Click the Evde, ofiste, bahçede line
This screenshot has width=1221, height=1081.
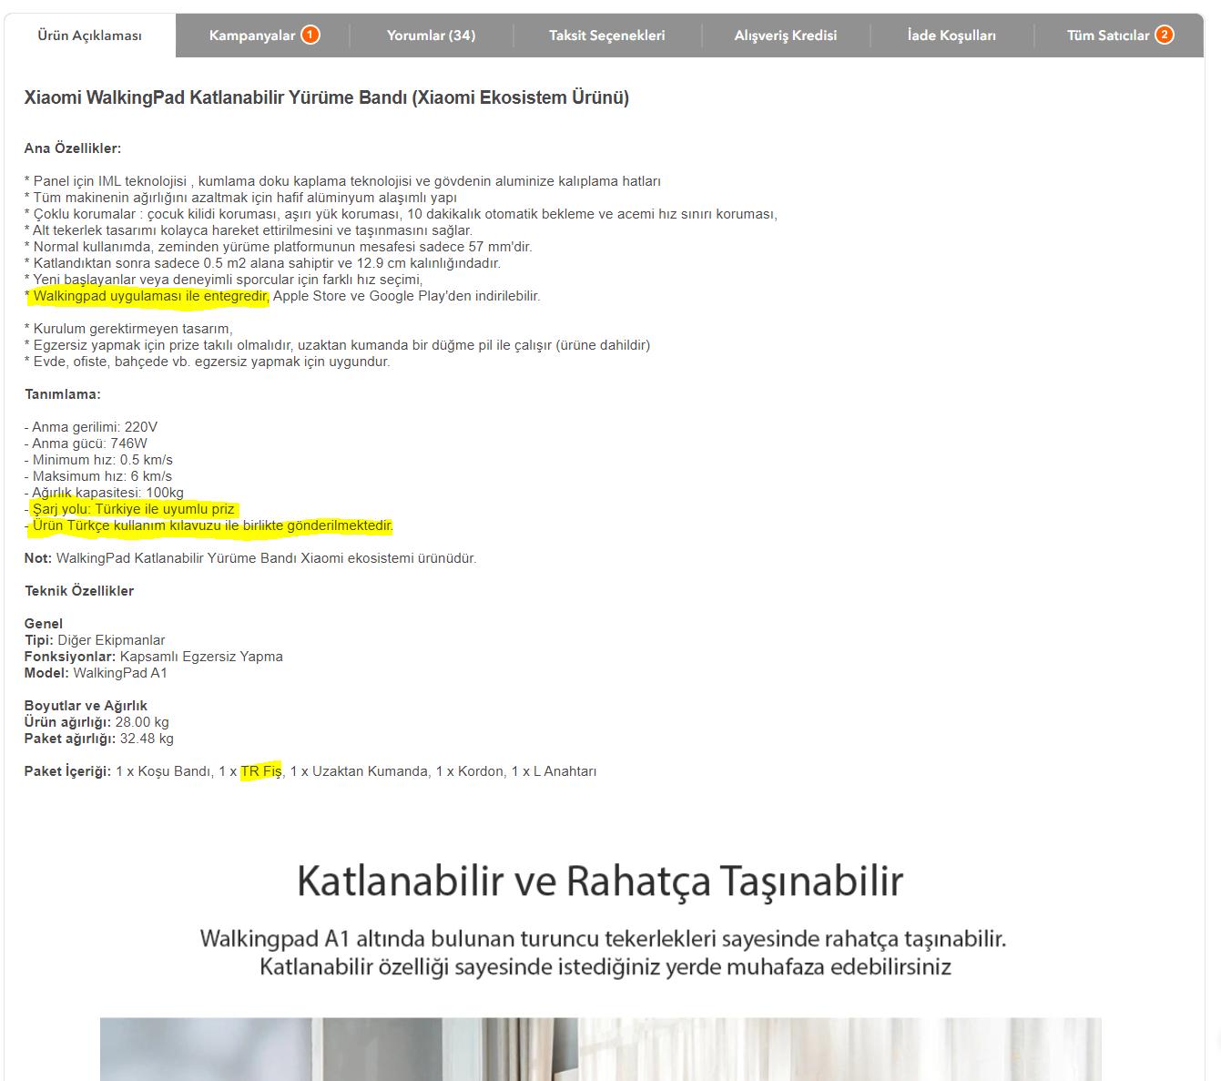point(207,362)
